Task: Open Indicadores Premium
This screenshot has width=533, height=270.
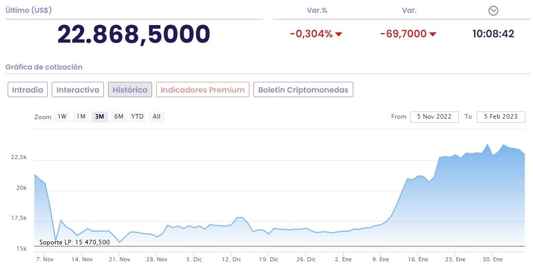Action: (203, 89)
